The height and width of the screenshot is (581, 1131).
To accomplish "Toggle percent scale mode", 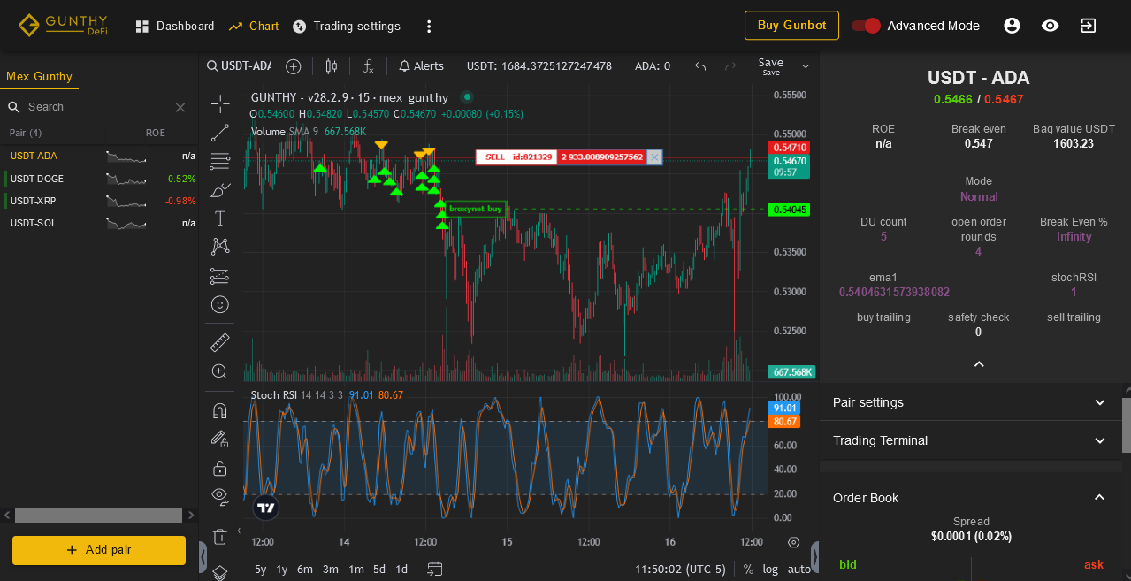I will coord(748,570).
